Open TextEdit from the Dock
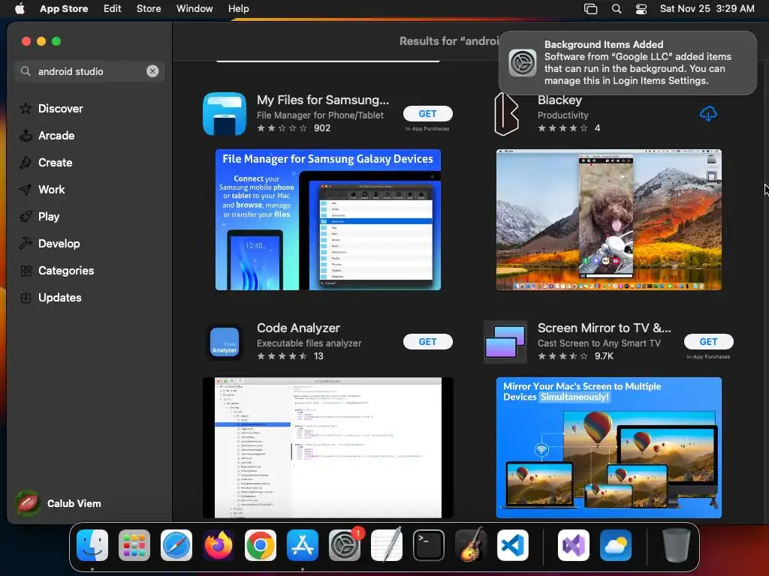The width and height of the screenshot is (769, 576). [x=387, y=545]
